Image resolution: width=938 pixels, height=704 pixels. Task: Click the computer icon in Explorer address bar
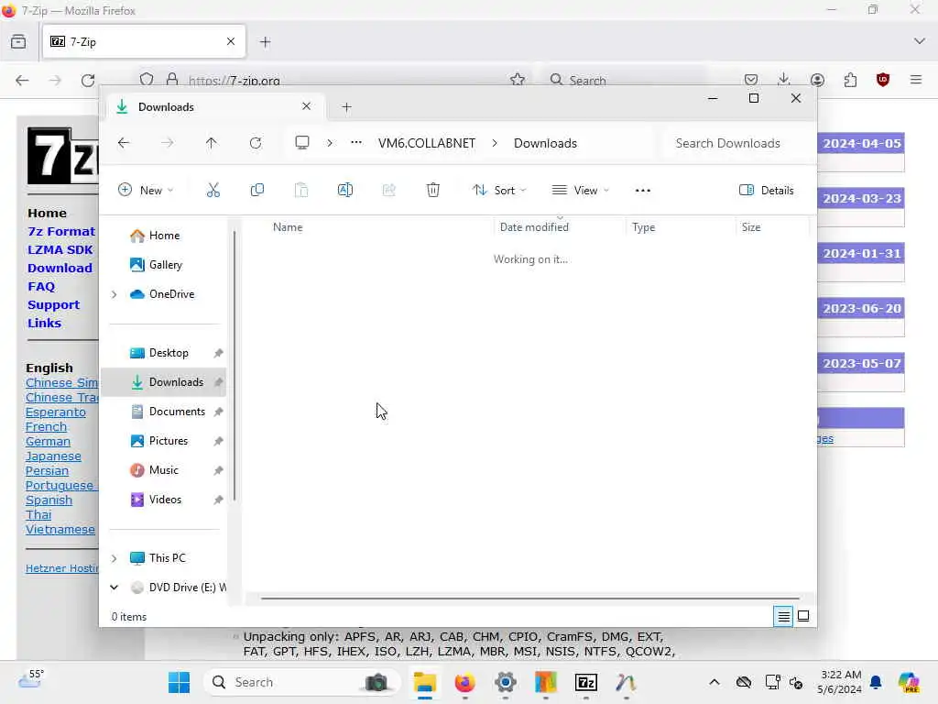(x=302, y=143)
